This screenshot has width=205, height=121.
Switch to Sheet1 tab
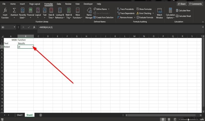coord(20,115)
